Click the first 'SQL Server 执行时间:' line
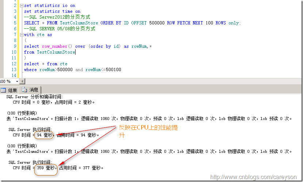303x182 pixels. pyautogui.click(x=30, y=129)
